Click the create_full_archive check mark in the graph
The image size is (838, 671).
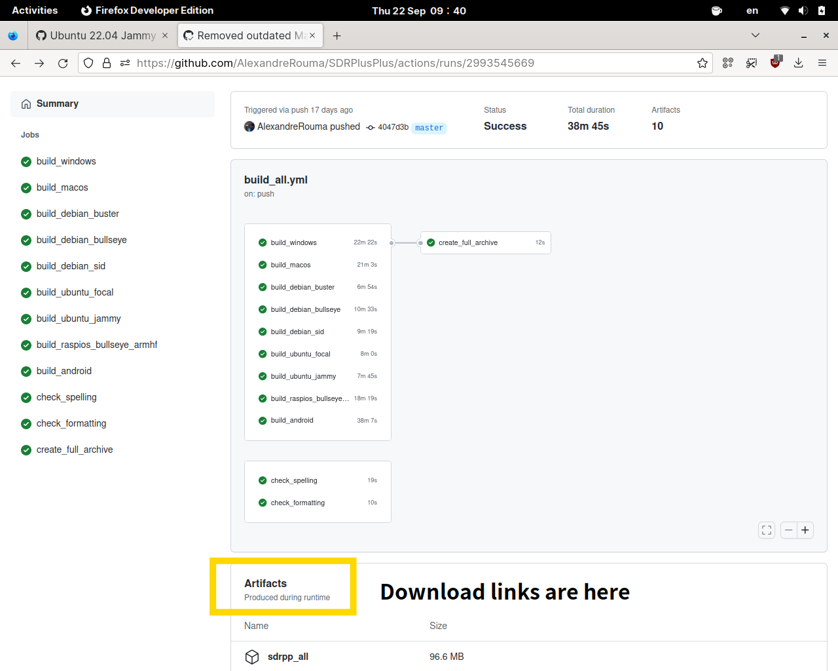(431, 242)
